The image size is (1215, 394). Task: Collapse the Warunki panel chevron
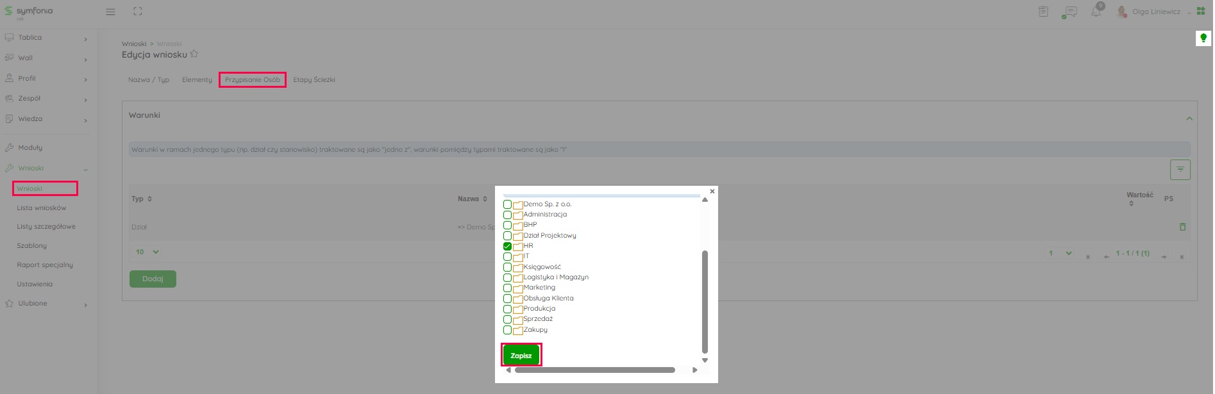tap(1189, 119)
